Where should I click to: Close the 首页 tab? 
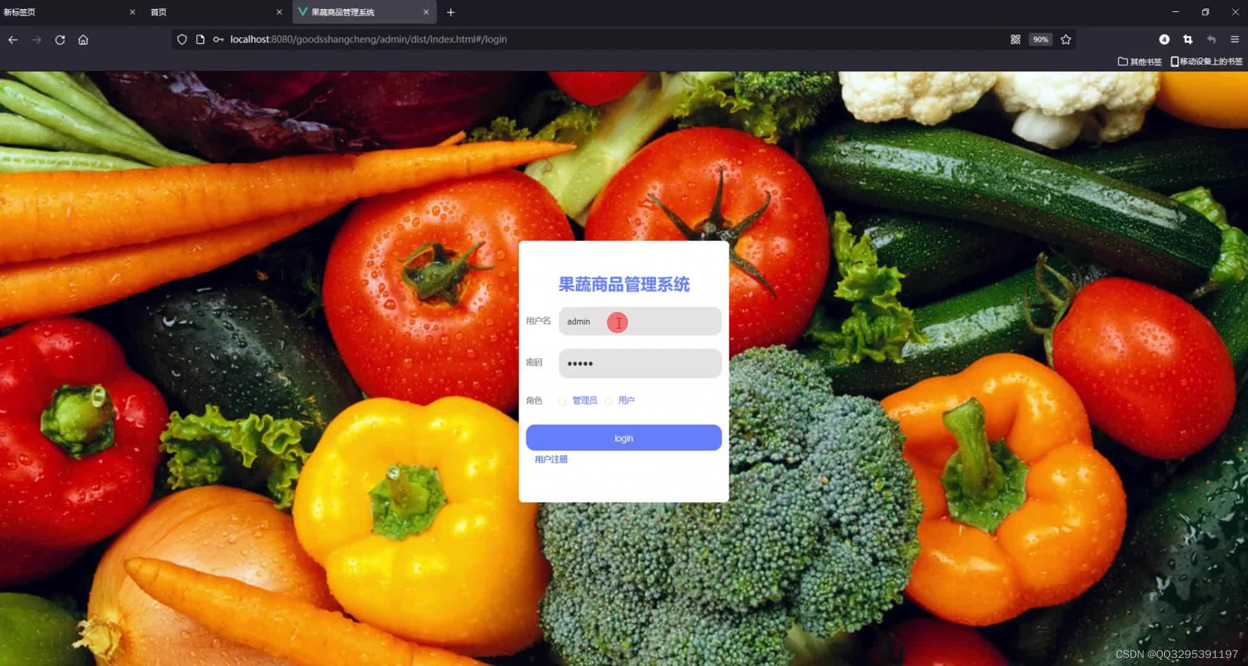(x=279, y=12)
